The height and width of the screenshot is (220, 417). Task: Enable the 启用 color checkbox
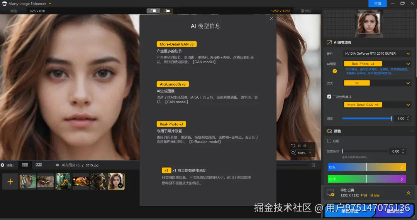tap(329, 141)
